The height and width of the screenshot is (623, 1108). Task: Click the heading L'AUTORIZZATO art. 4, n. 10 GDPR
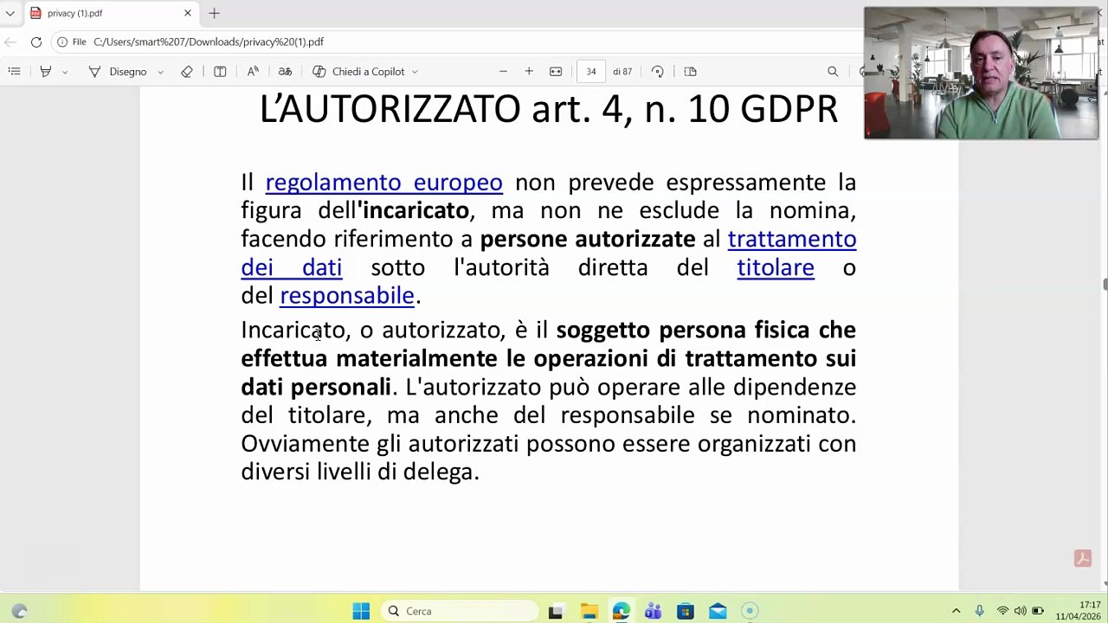coord(549,109)
